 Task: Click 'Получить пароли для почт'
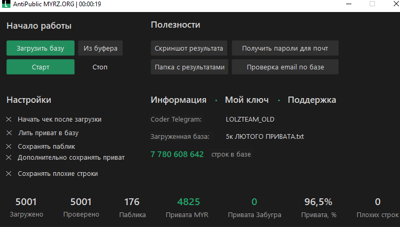[x=285, y=48]
